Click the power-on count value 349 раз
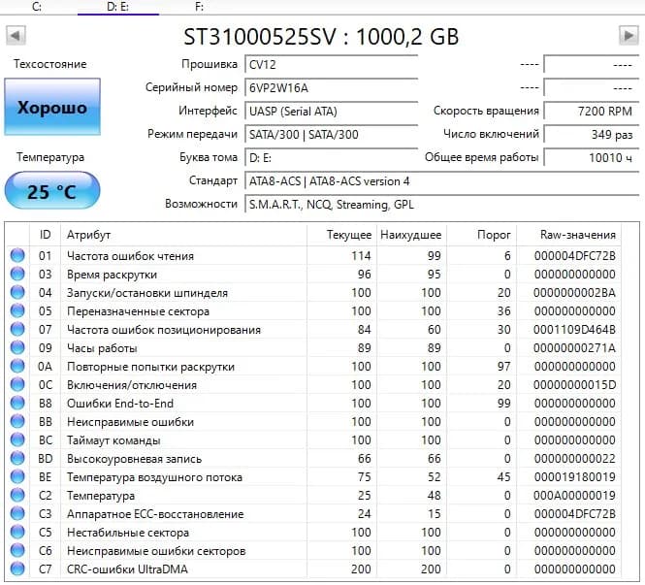This screenshot has width=645, height=585. [591, 135]
